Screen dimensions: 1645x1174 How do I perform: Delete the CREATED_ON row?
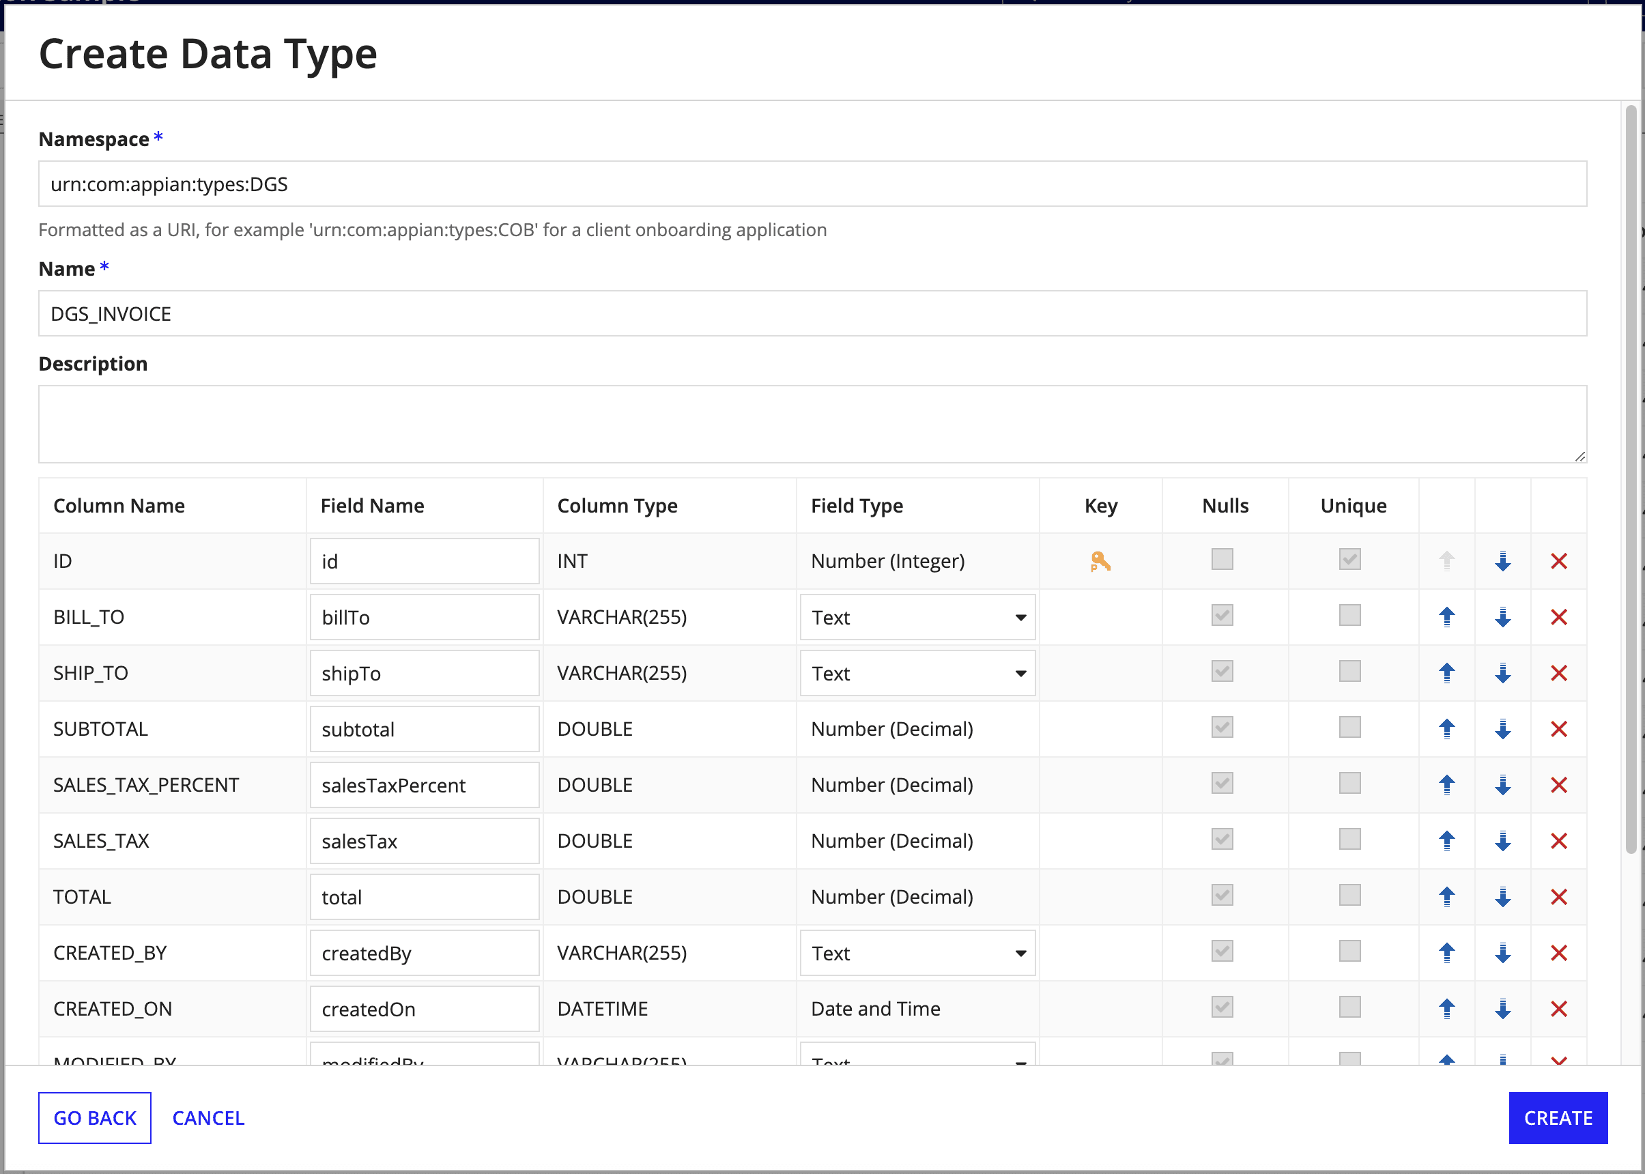coord(1558,1008)
